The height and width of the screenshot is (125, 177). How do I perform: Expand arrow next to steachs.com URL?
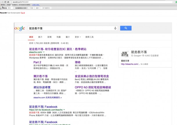[x=44, y=52]
